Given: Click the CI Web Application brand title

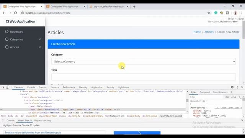Looking at the screenshot, I should [20, 21].
